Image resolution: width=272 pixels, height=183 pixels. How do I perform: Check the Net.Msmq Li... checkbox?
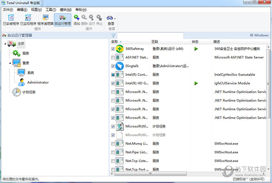(x=113, y=143)
